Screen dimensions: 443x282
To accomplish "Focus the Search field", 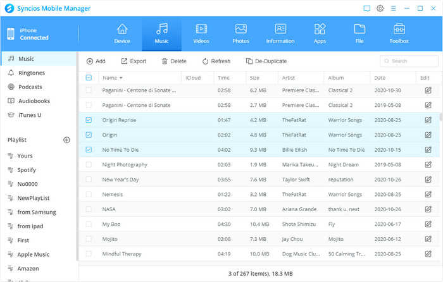I will tap(409, 61).
